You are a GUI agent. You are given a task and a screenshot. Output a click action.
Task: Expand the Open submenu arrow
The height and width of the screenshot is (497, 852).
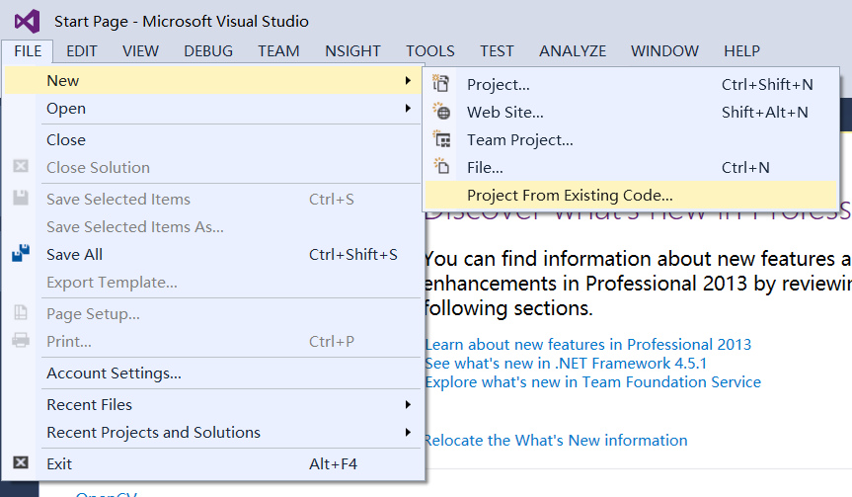(x=408, y=109)
